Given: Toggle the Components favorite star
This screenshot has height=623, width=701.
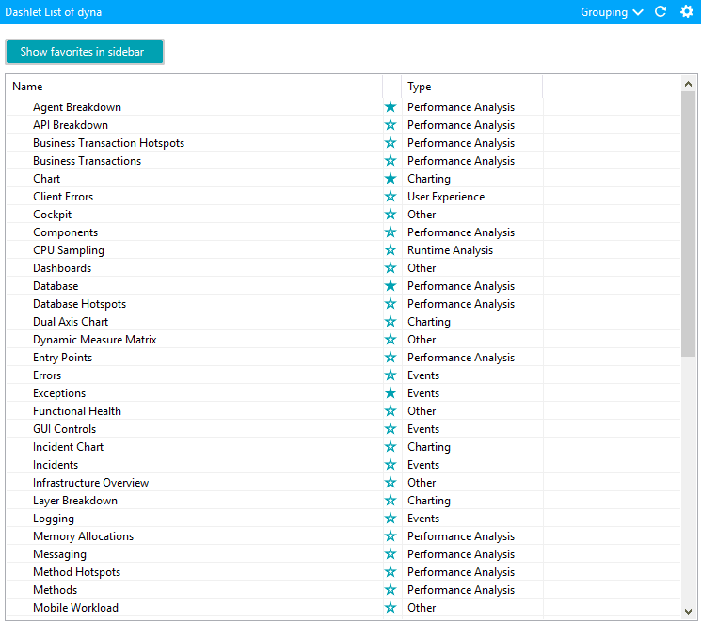Looking at the screenshot, I should pyautogui.click(x=390, y=232).
